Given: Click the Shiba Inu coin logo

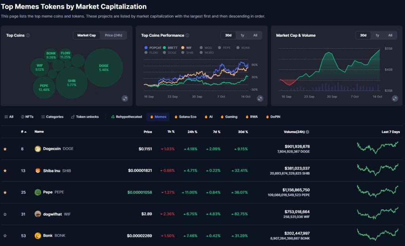Looking at the screenshot, I should (38, 171).
